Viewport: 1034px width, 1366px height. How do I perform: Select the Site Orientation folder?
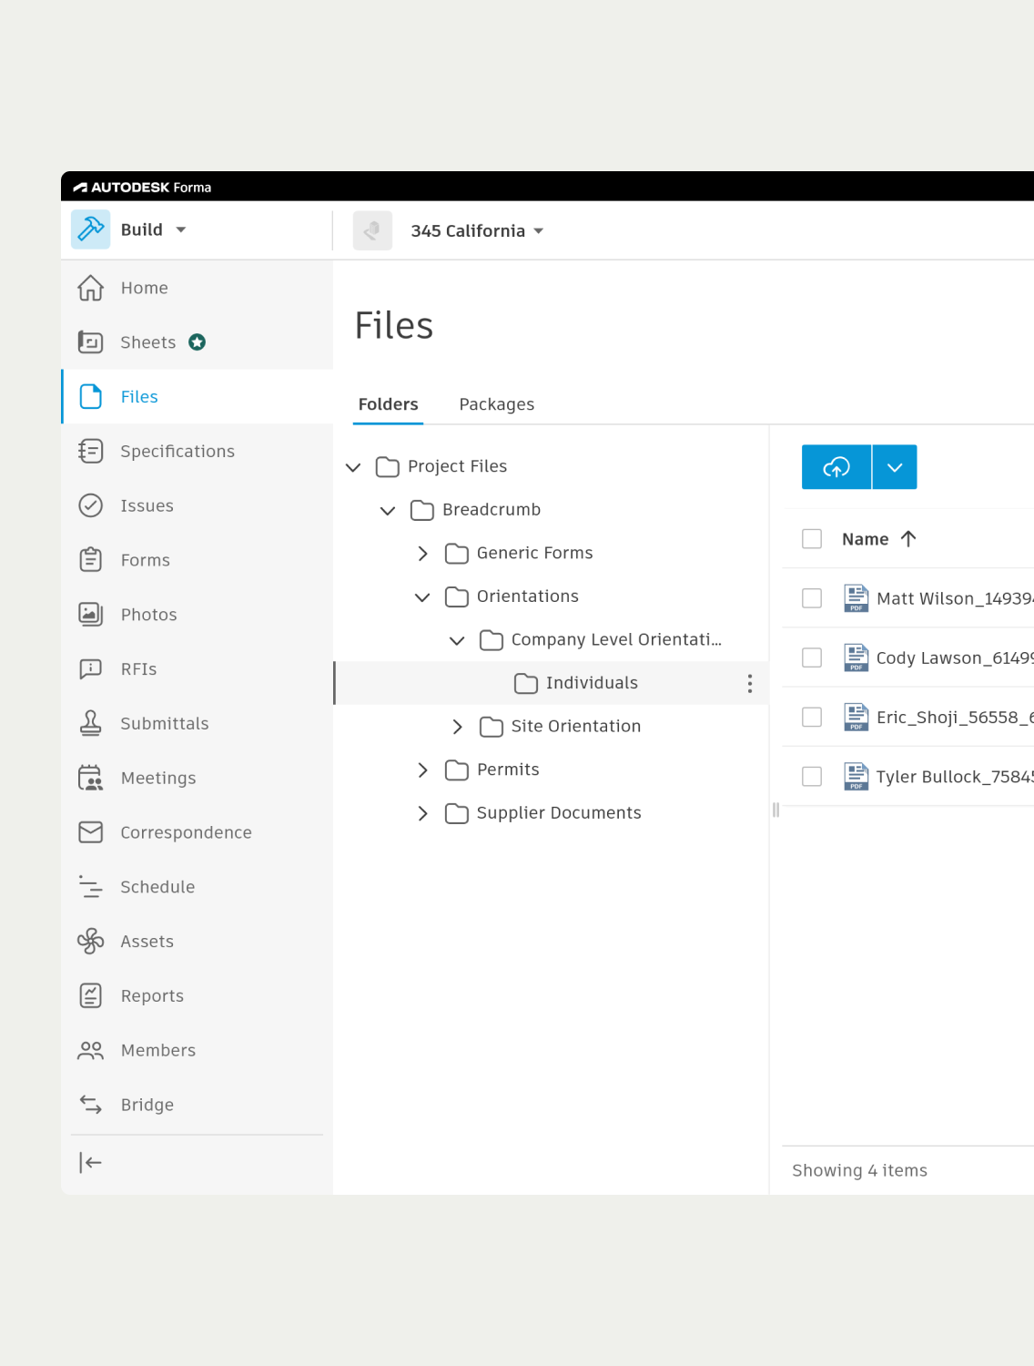pyautogui.click(x=576, y=726)
